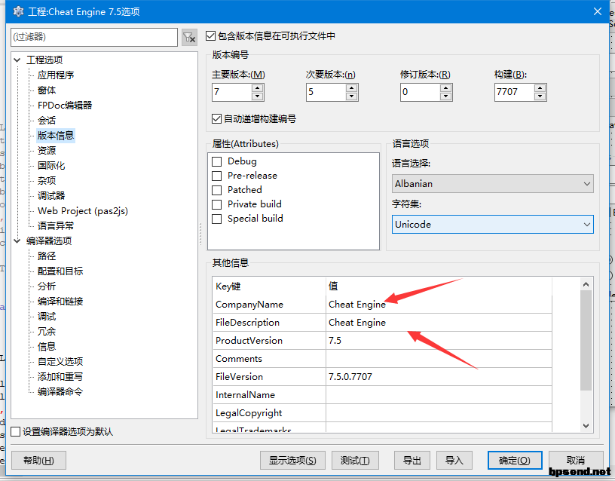Select 语言异常 in the options tree
Screen dimensions: 615x481
click(x=56, y=225)
